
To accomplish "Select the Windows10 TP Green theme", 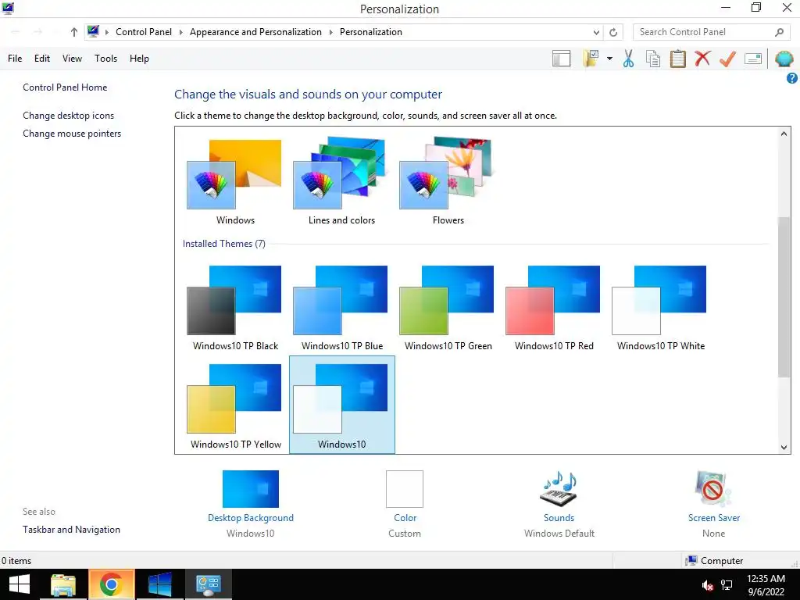I will pos(448,307).
